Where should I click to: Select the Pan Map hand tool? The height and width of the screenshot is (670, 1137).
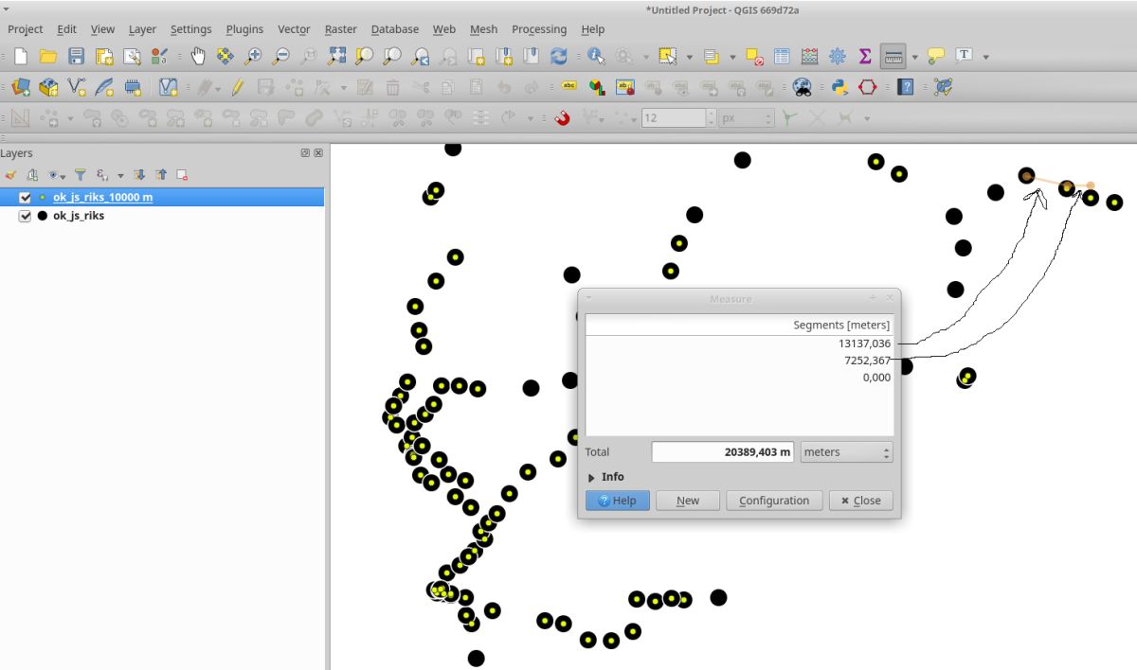tap(198, 57)
